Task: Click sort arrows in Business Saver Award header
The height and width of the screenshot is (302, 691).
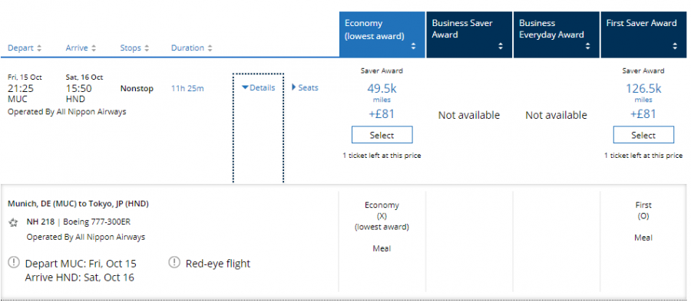Action: coord(501,46)
